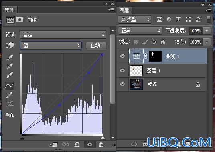Filter layers by pixel layers icon

159,19
